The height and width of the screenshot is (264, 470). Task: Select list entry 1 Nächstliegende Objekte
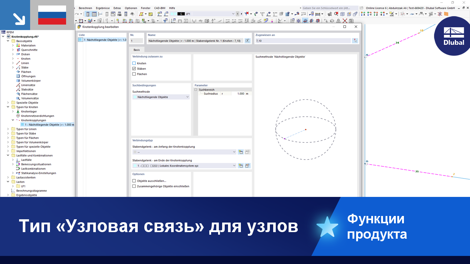coord(102,40)
